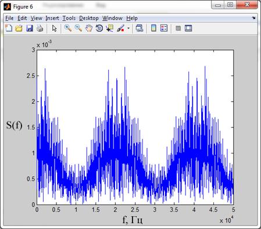Open a file with the folder icon

pos(19,28)
